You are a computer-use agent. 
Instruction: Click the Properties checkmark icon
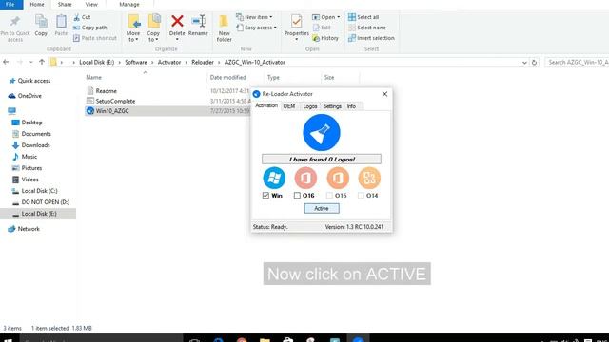pos(296,21)
